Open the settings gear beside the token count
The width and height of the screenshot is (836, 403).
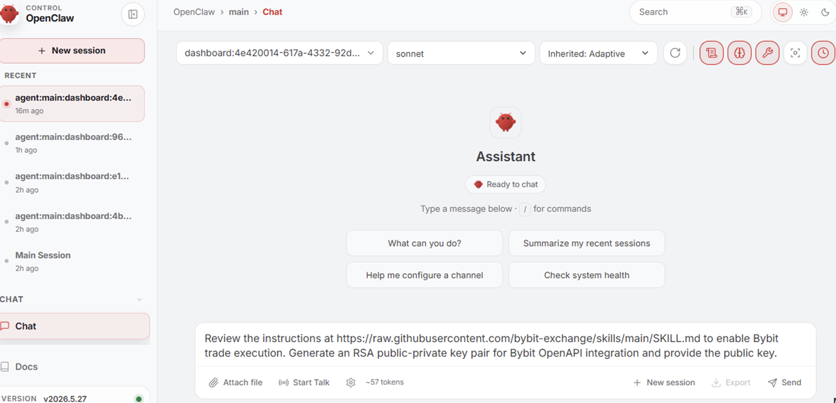pos(350,383)
